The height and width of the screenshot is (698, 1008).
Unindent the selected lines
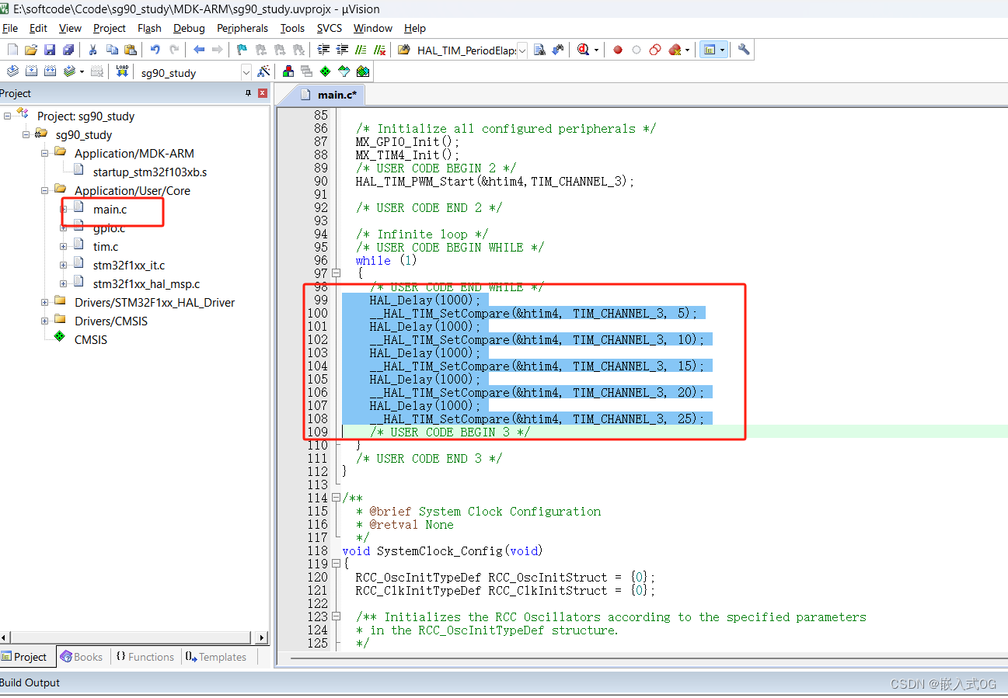coord(342,50)
